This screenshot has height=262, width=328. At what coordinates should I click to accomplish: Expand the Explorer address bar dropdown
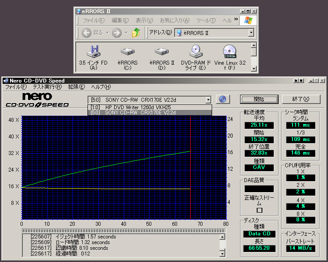pyautogui.click(x=251, y=33)
